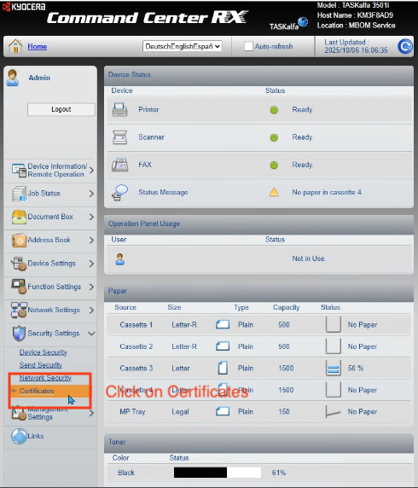Click the MP Tray status icon
The image size is (418, 488).
(333, 412)
